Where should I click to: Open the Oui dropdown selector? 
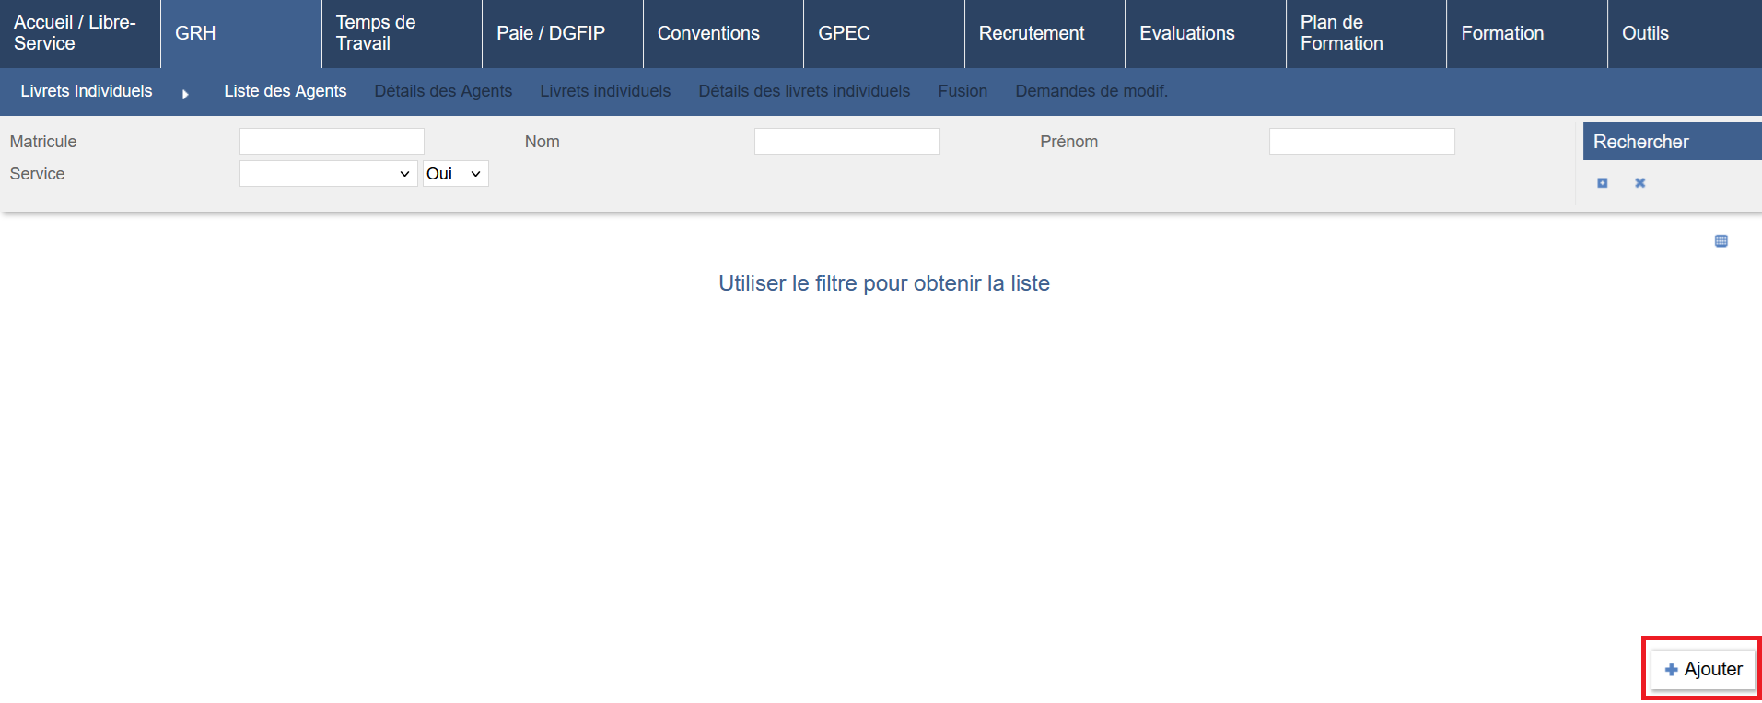(x=455, y=174)
